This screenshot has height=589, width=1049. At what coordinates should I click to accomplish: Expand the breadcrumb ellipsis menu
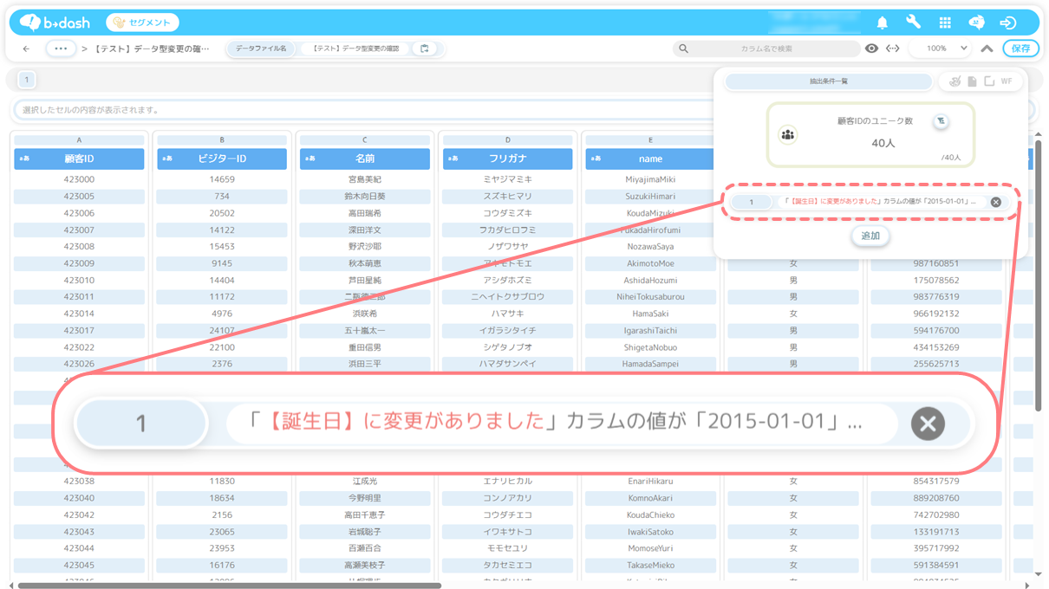click(61, 49)
